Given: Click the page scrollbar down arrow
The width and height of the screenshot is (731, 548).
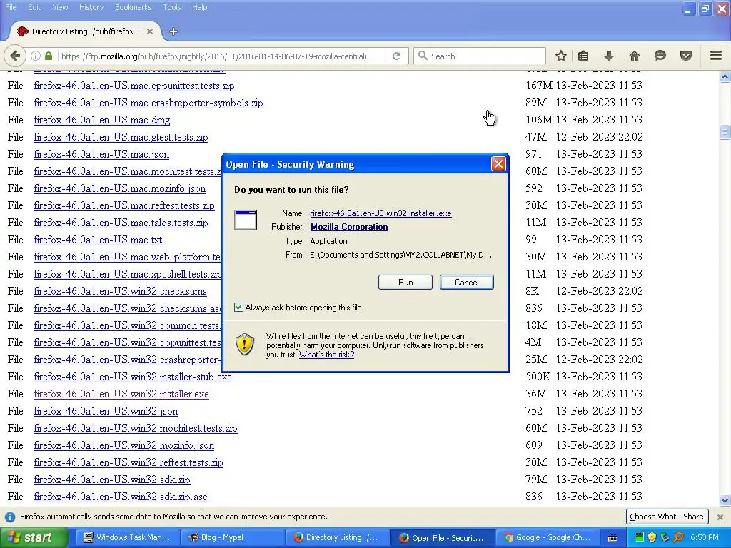Looking at the screenshot, I should pyautogui.click(x=725, y=500).
